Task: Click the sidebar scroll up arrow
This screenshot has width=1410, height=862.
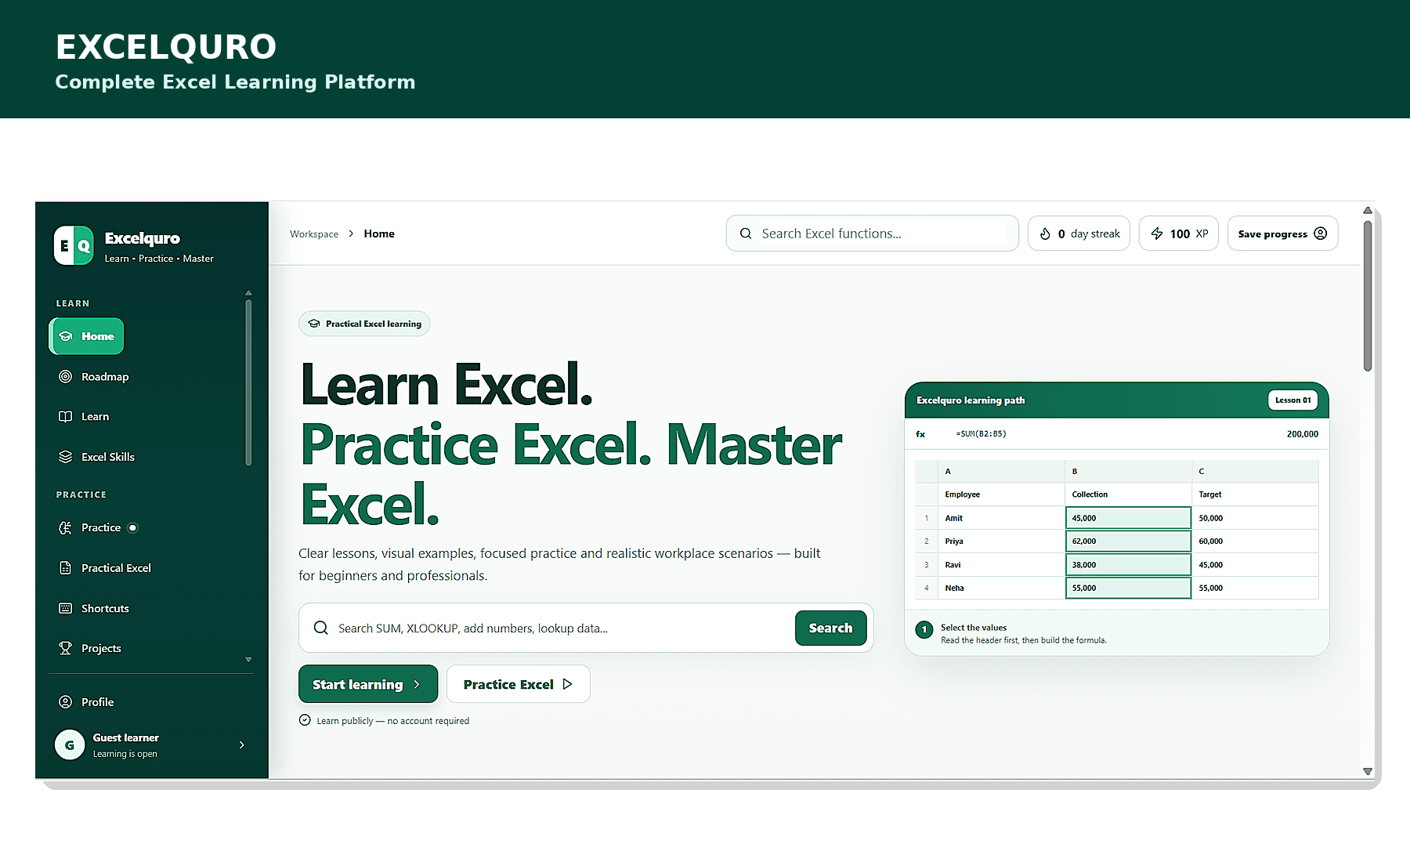Action: (x=248, y=293)
